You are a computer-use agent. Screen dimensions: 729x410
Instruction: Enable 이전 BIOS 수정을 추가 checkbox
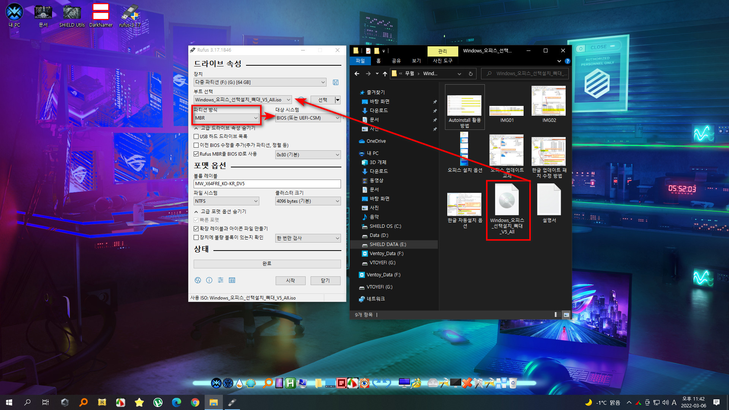pyautogui.click(x=241, y=145)
